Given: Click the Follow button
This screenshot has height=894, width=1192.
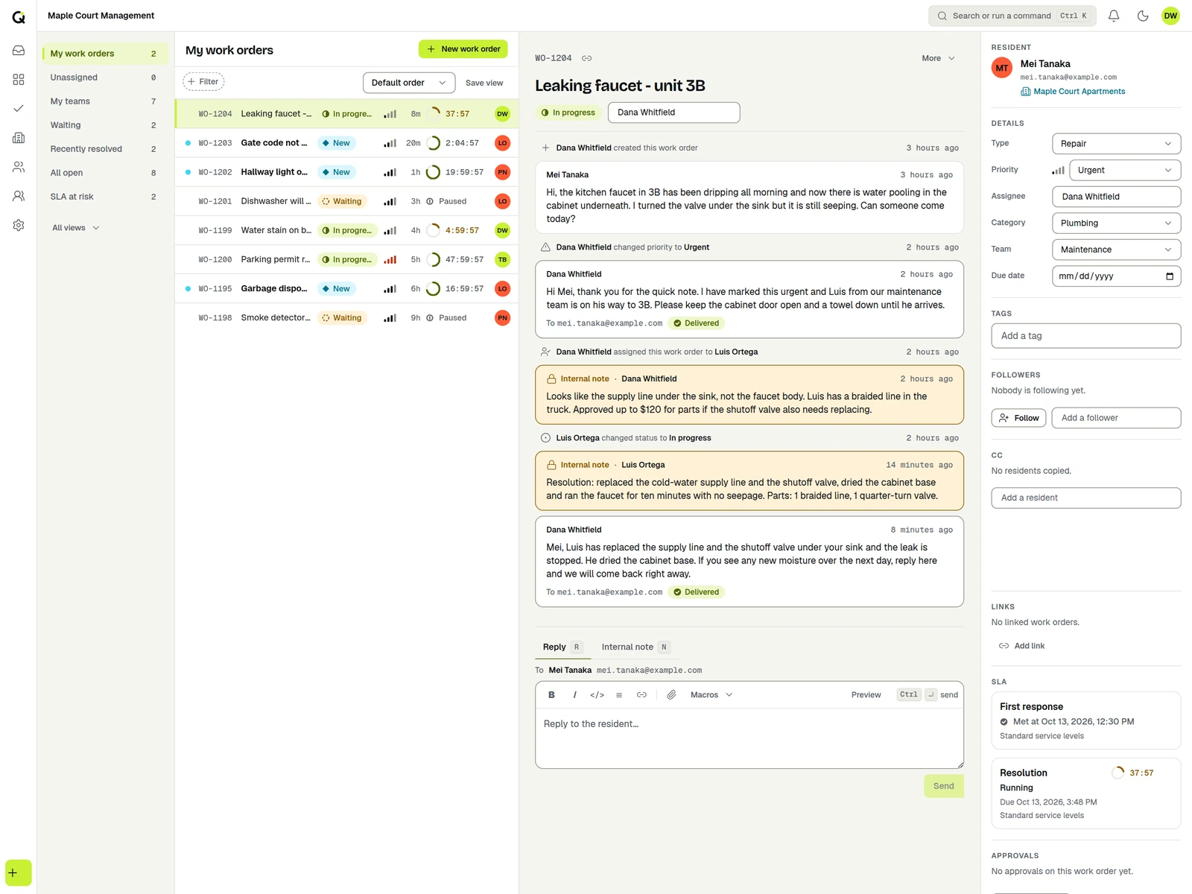Looking at the screenshot, I should point(1018,418).
